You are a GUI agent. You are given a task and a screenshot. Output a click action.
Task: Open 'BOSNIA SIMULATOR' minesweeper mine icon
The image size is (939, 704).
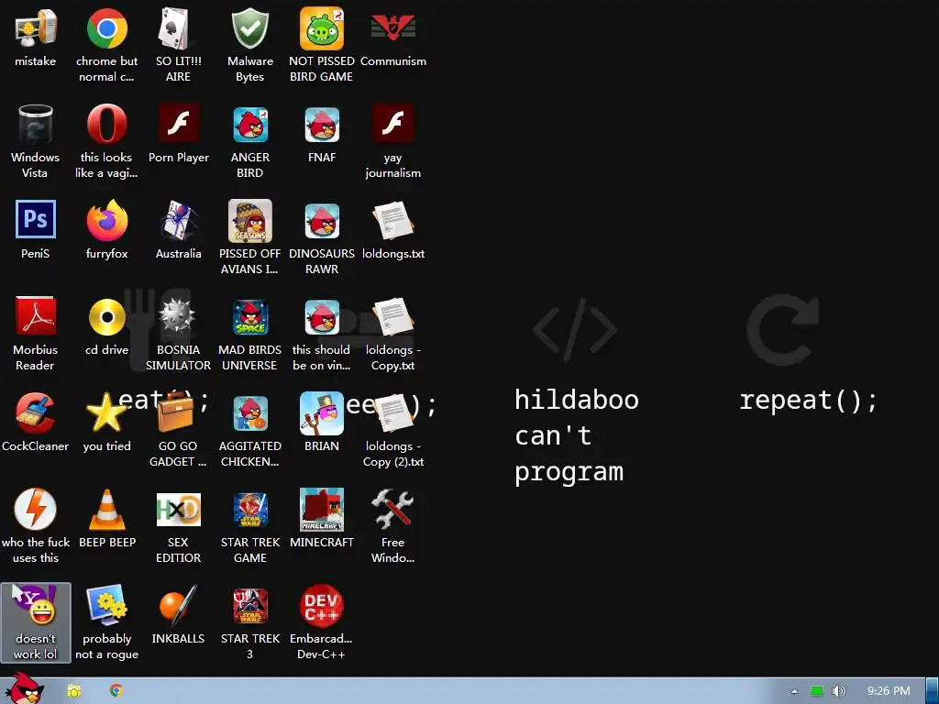point(178,316)
